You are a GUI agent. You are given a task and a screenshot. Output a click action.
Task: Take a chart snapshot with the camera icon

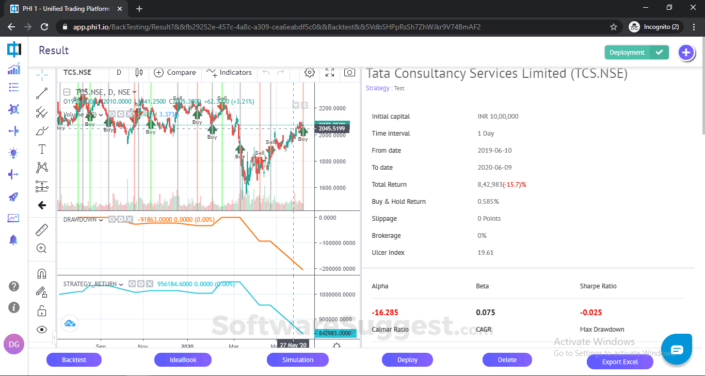(349, 73)
